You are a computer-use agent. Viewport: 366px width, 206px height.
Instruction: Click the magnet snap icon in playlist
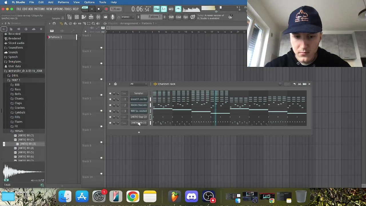point(54,23)
